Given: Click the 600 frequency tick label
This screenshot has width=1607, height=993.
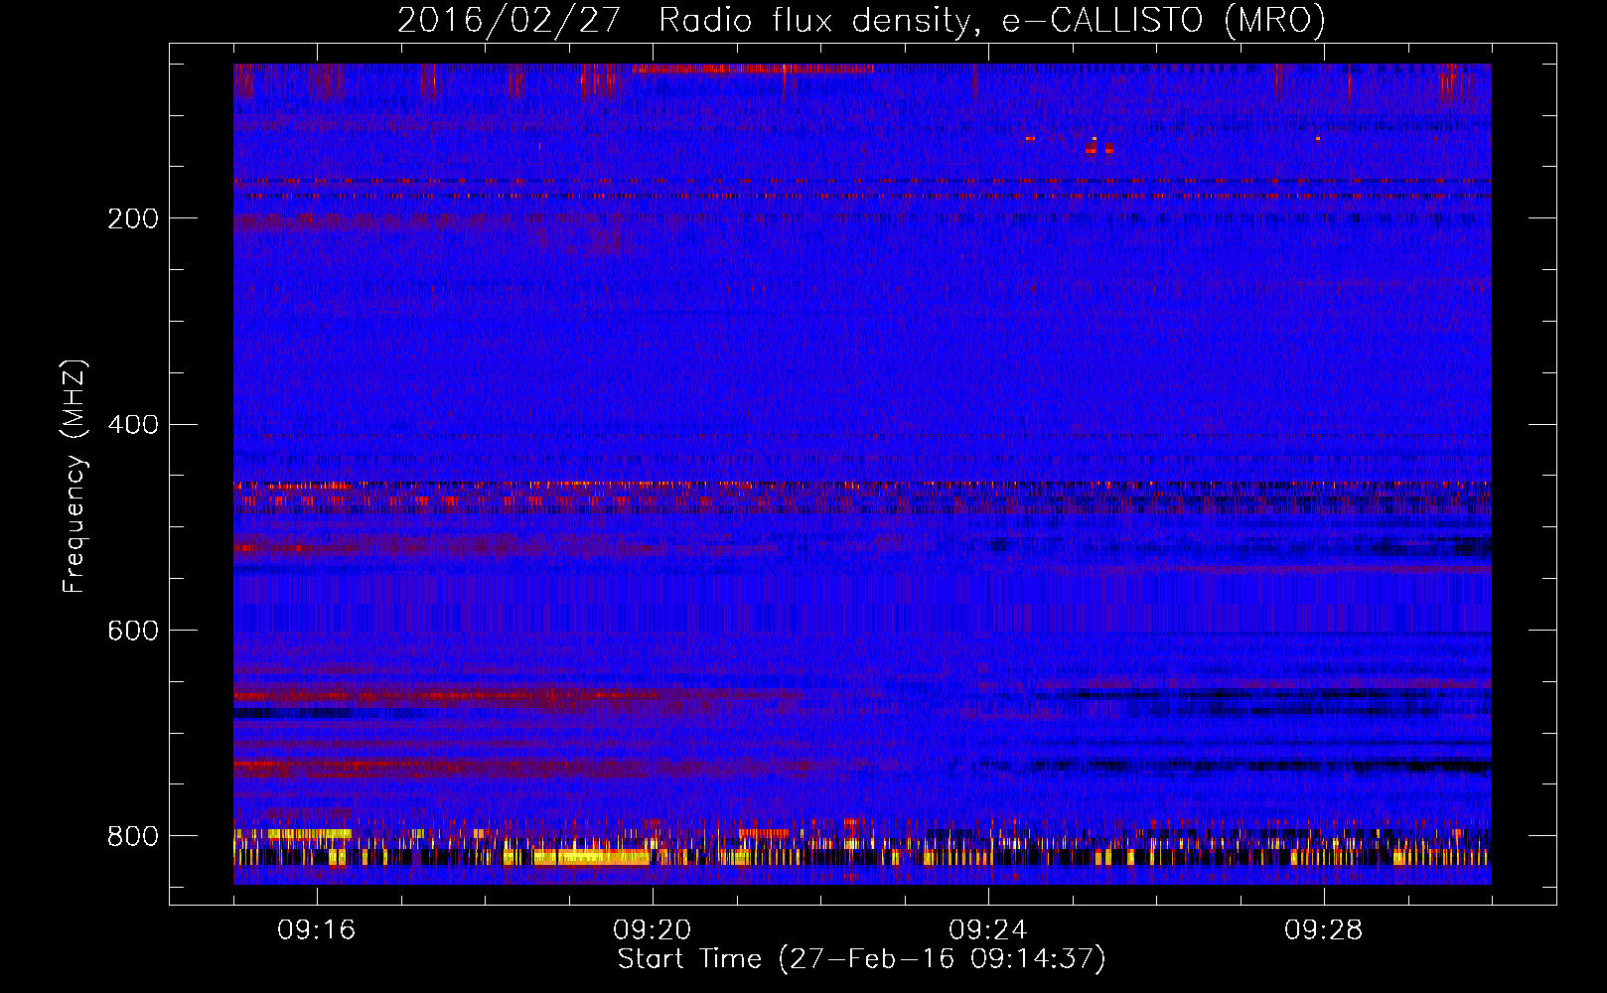Looking at the screenshot, I should (133, 631).
